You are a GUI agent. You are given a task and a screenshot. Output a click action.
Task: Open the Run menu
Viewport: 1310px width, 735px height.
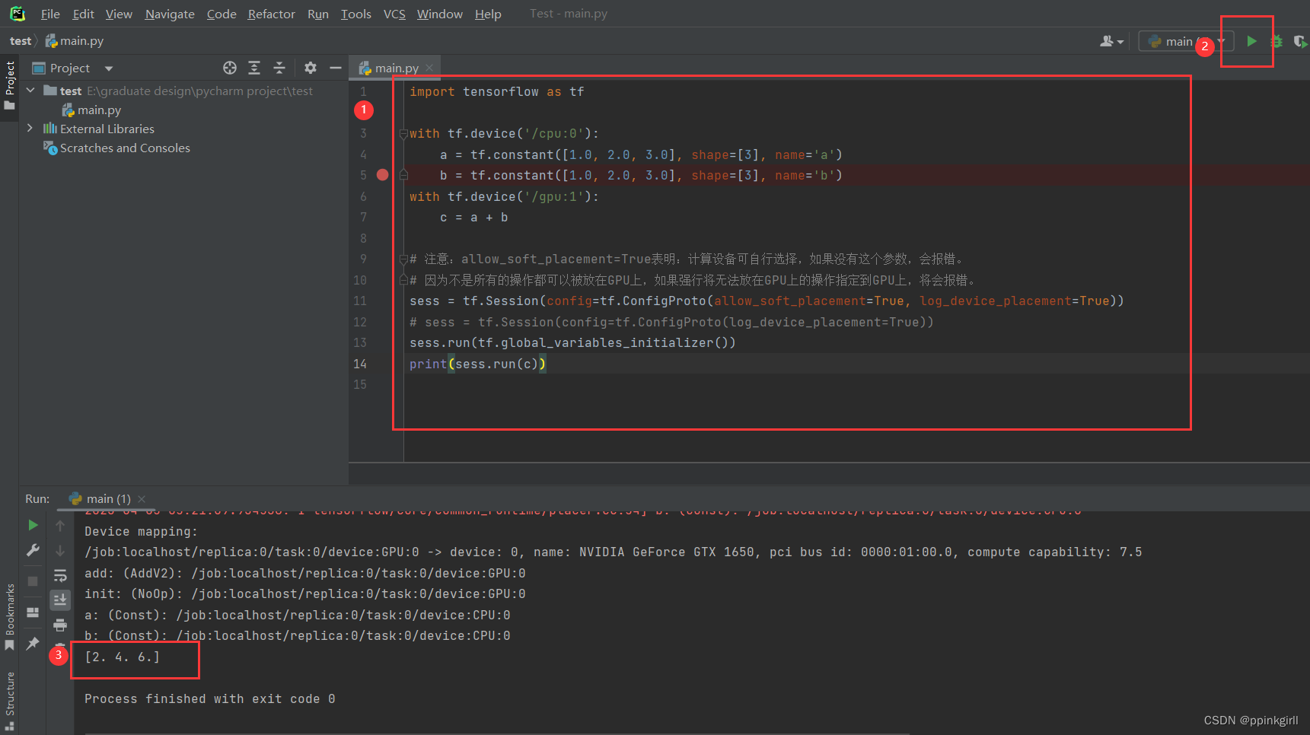[318, 14]
